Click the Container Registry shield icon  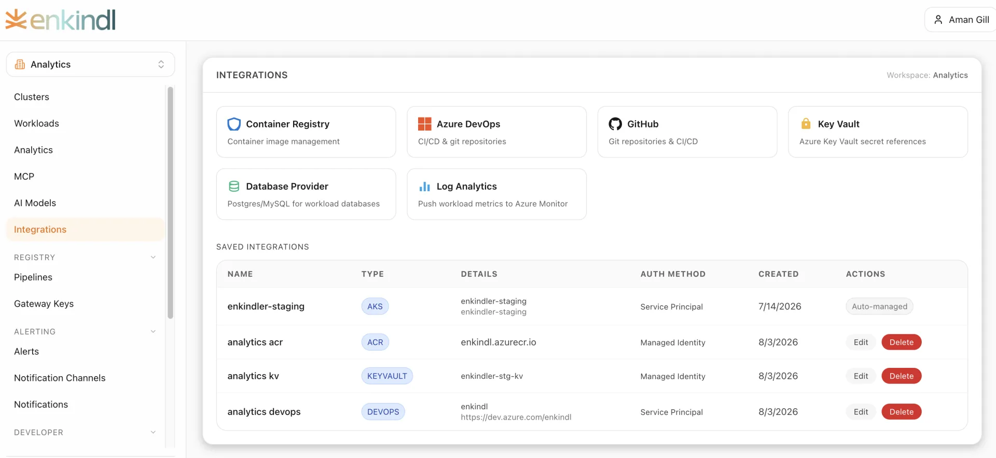[x=234, y=124]
